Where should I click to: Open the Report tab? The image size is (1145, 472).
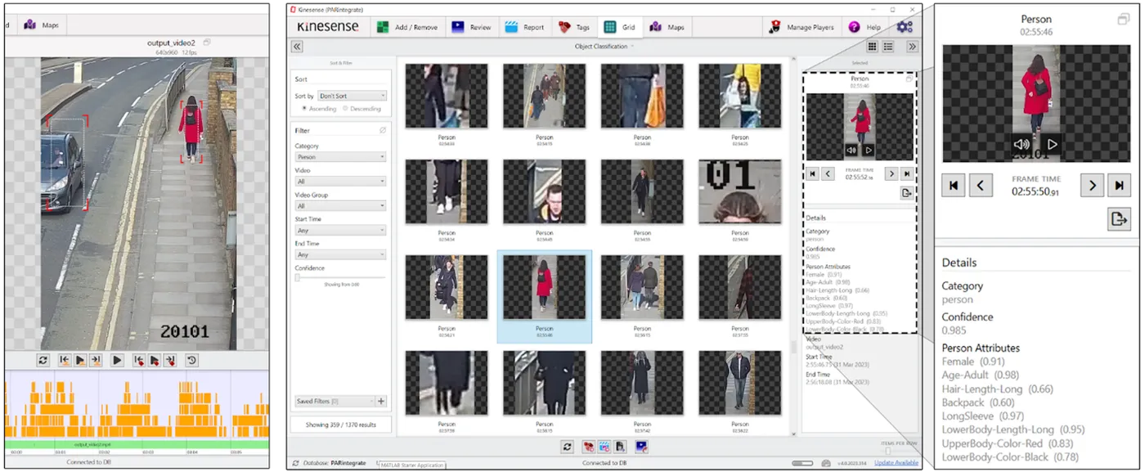[x=524, y=27]
